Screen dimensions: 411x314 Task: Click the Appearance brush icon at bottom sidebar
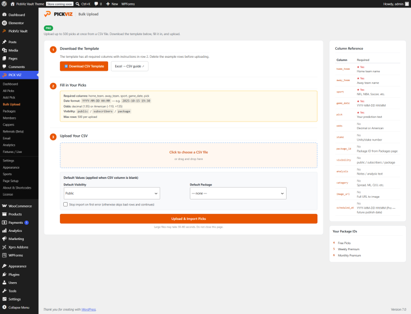(x=4, y=266)
